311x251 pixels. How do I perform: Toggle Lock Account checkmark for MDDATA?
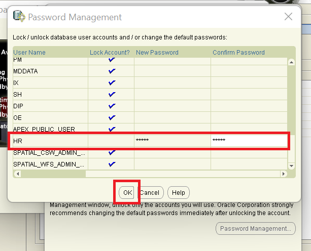point(112,71)
